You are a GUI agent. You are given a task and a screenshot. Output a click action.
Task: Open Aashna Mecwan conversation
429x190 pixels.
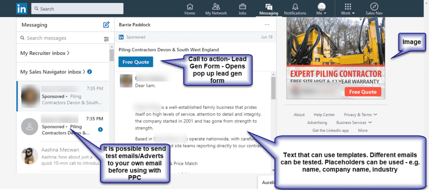coord(63,157)
